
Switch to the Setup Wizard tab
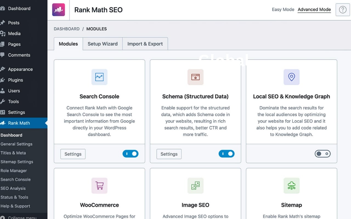point(103,44)
